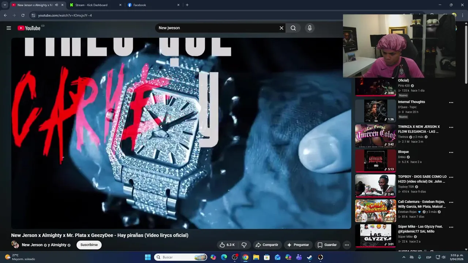Open a new browser tab
Image resolution: width=468 pixels, height=263 pixels.
coord(187,5)
